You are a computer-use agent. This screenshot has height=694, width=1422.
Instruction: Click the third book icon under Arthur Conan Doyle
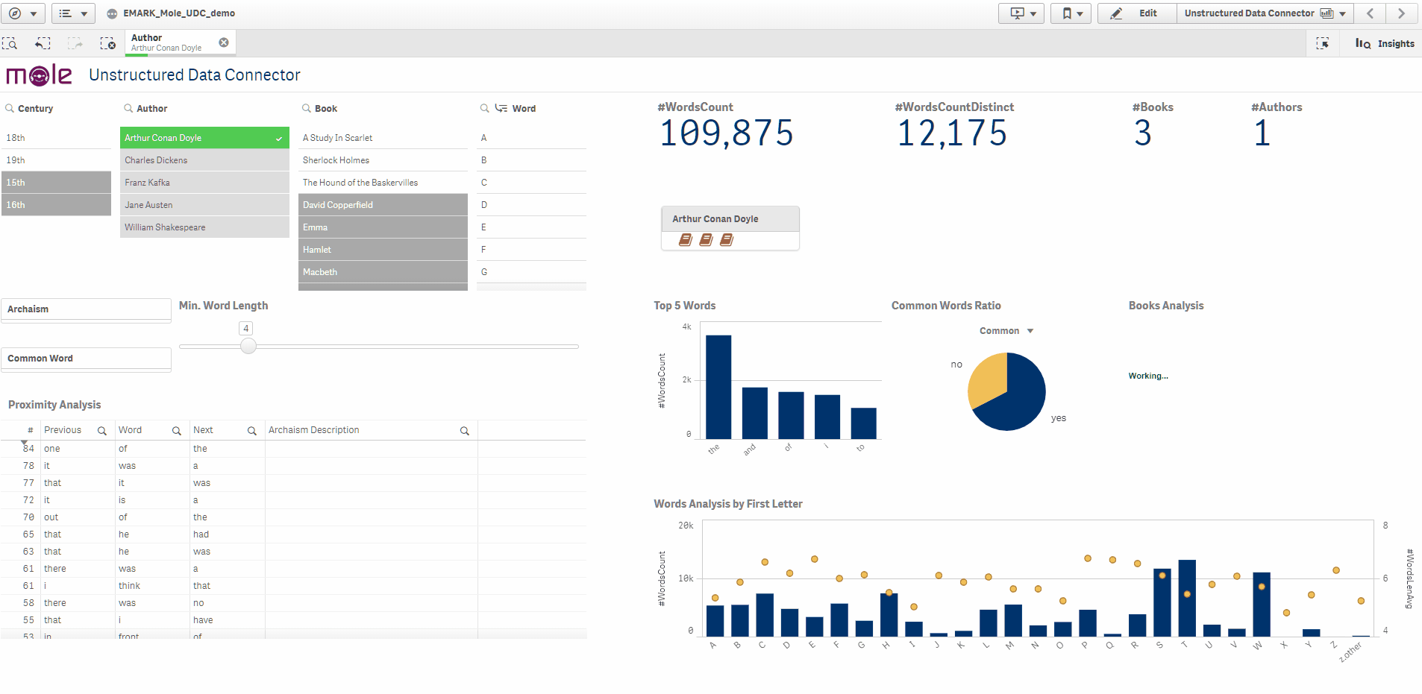727,239
